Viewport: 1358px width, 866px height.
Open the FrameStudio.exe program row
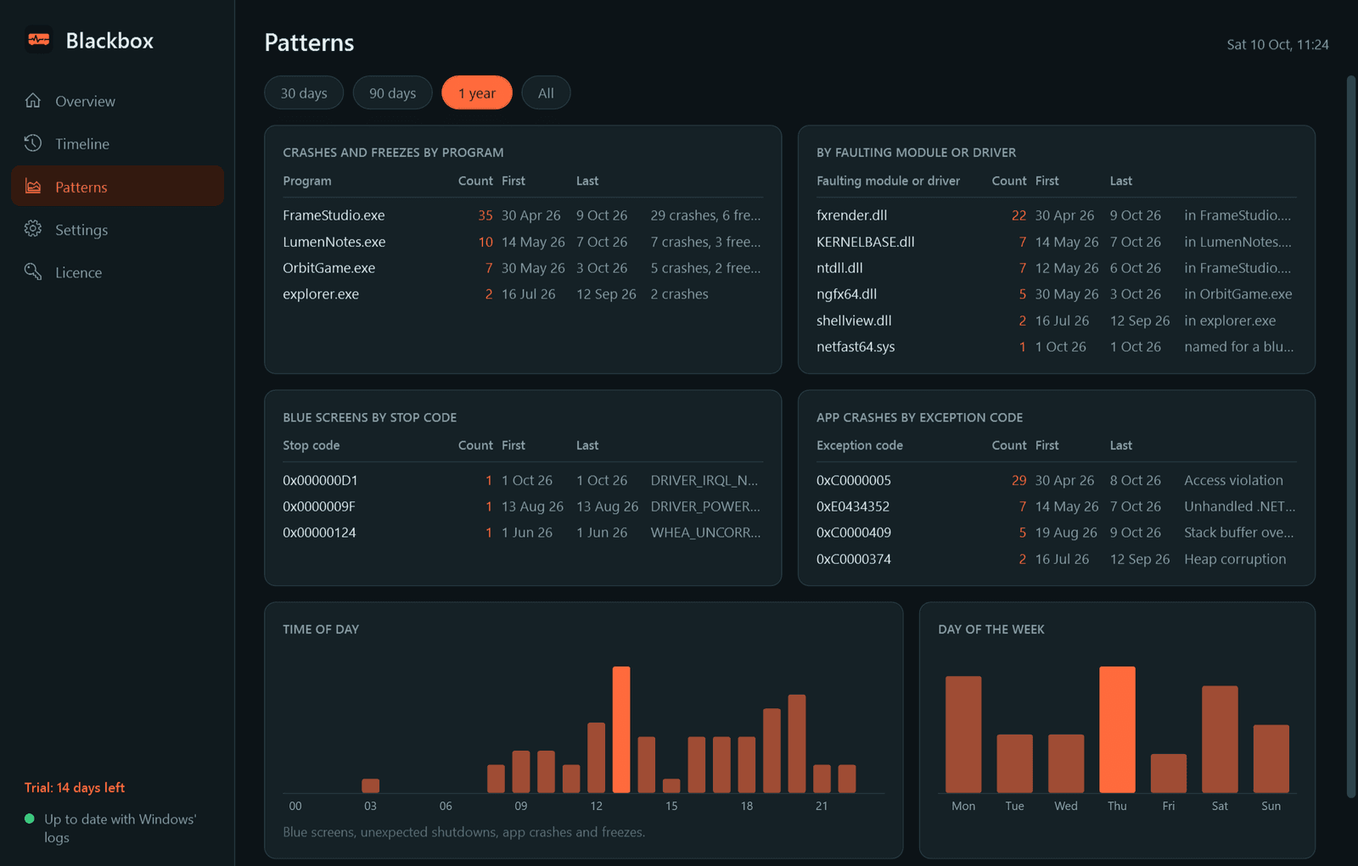click(523, 215)
